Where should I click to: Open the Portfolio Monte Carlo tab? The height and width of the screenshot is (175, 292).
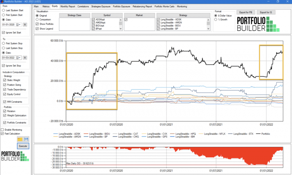tap(165, 6)
